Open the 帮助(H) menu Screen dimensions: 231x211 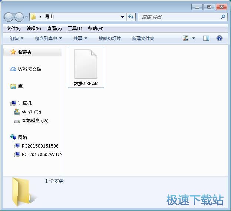pyautogui.click(x=96, y=29)
